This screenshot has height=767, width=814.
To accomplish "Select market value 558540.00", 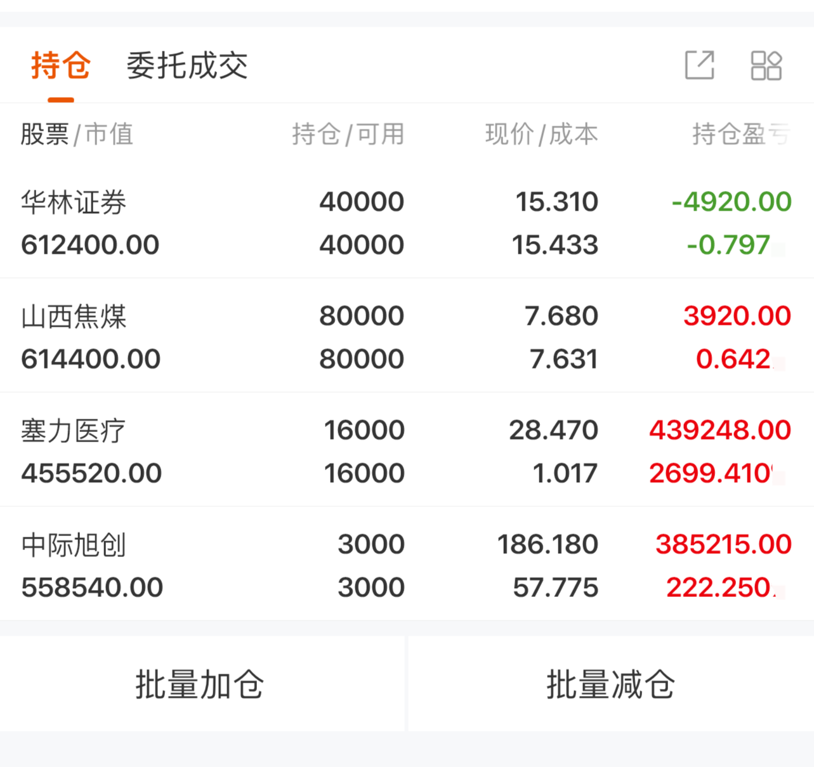I will pos(92,587).
